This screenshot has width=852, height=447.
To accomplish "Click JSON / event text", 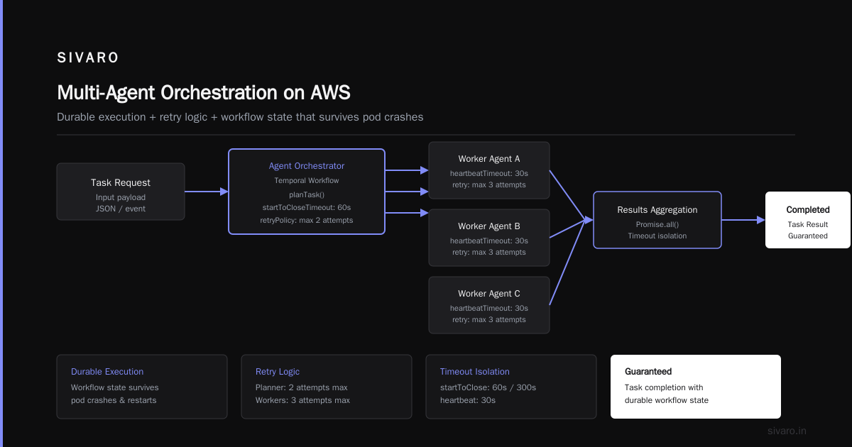I will coord(121,209).
